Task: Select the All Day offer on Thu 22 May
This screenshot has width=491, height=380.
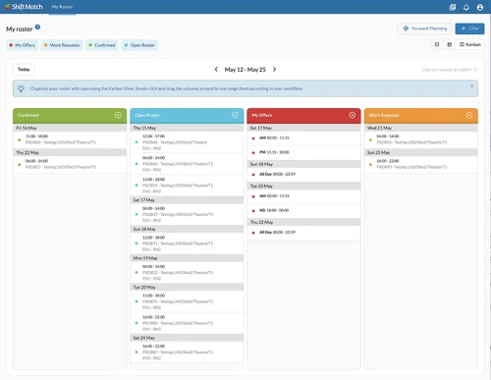Action: point(303,233)
